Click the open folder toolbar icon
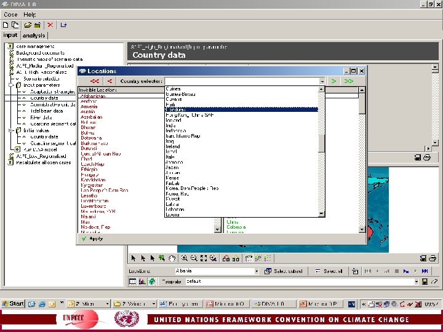The image size is (443, 332). [x=28, y=25]
